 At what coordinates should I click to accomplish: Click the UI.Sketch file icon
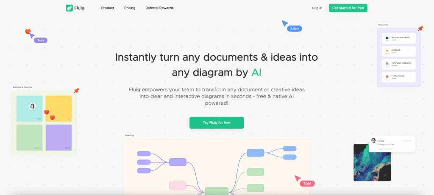[387, 51]
